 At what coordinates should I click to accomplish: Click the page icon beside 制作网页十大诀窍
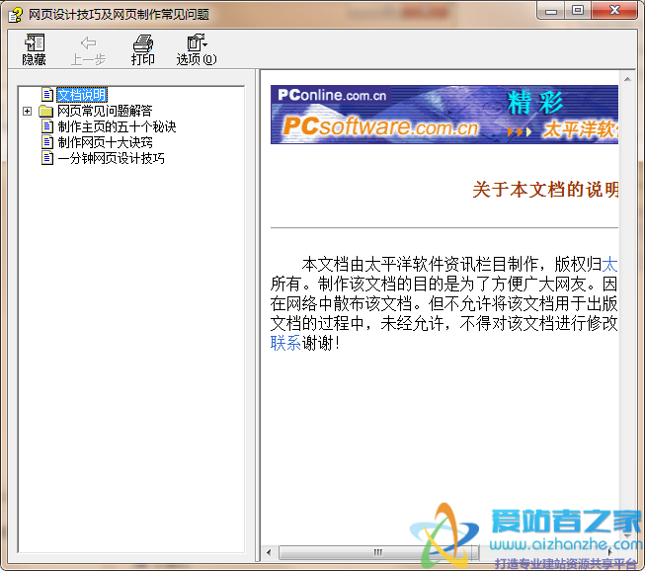[47, 142]
